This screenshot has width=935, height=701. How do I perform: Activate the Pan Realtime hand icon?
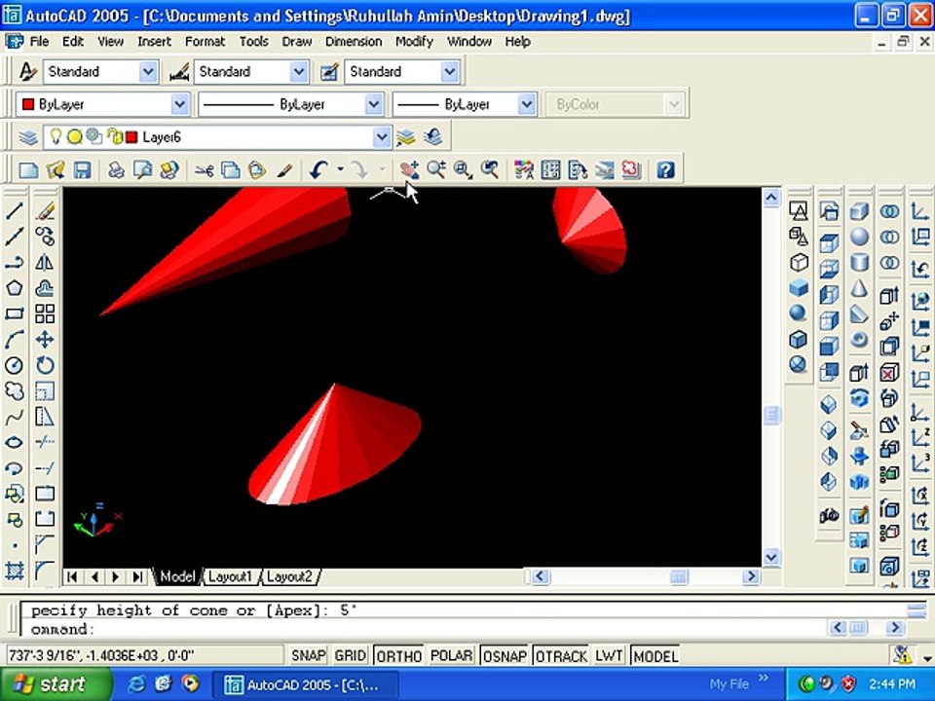pyautogui.click(x=409, y=170)
